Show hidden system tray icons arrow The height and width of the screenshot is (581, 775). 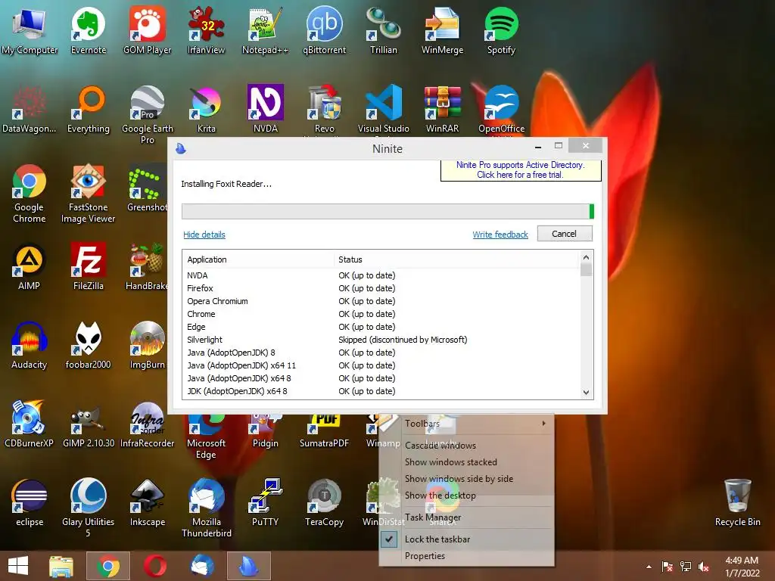649,567
